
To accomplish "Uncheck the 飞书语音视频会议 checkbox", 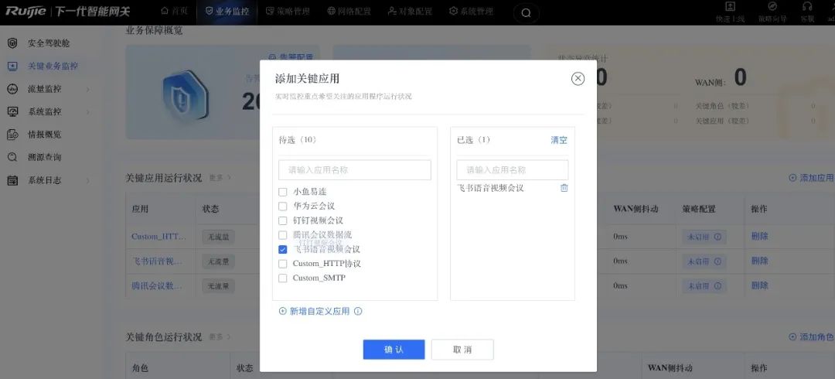I will coord(283,250).
